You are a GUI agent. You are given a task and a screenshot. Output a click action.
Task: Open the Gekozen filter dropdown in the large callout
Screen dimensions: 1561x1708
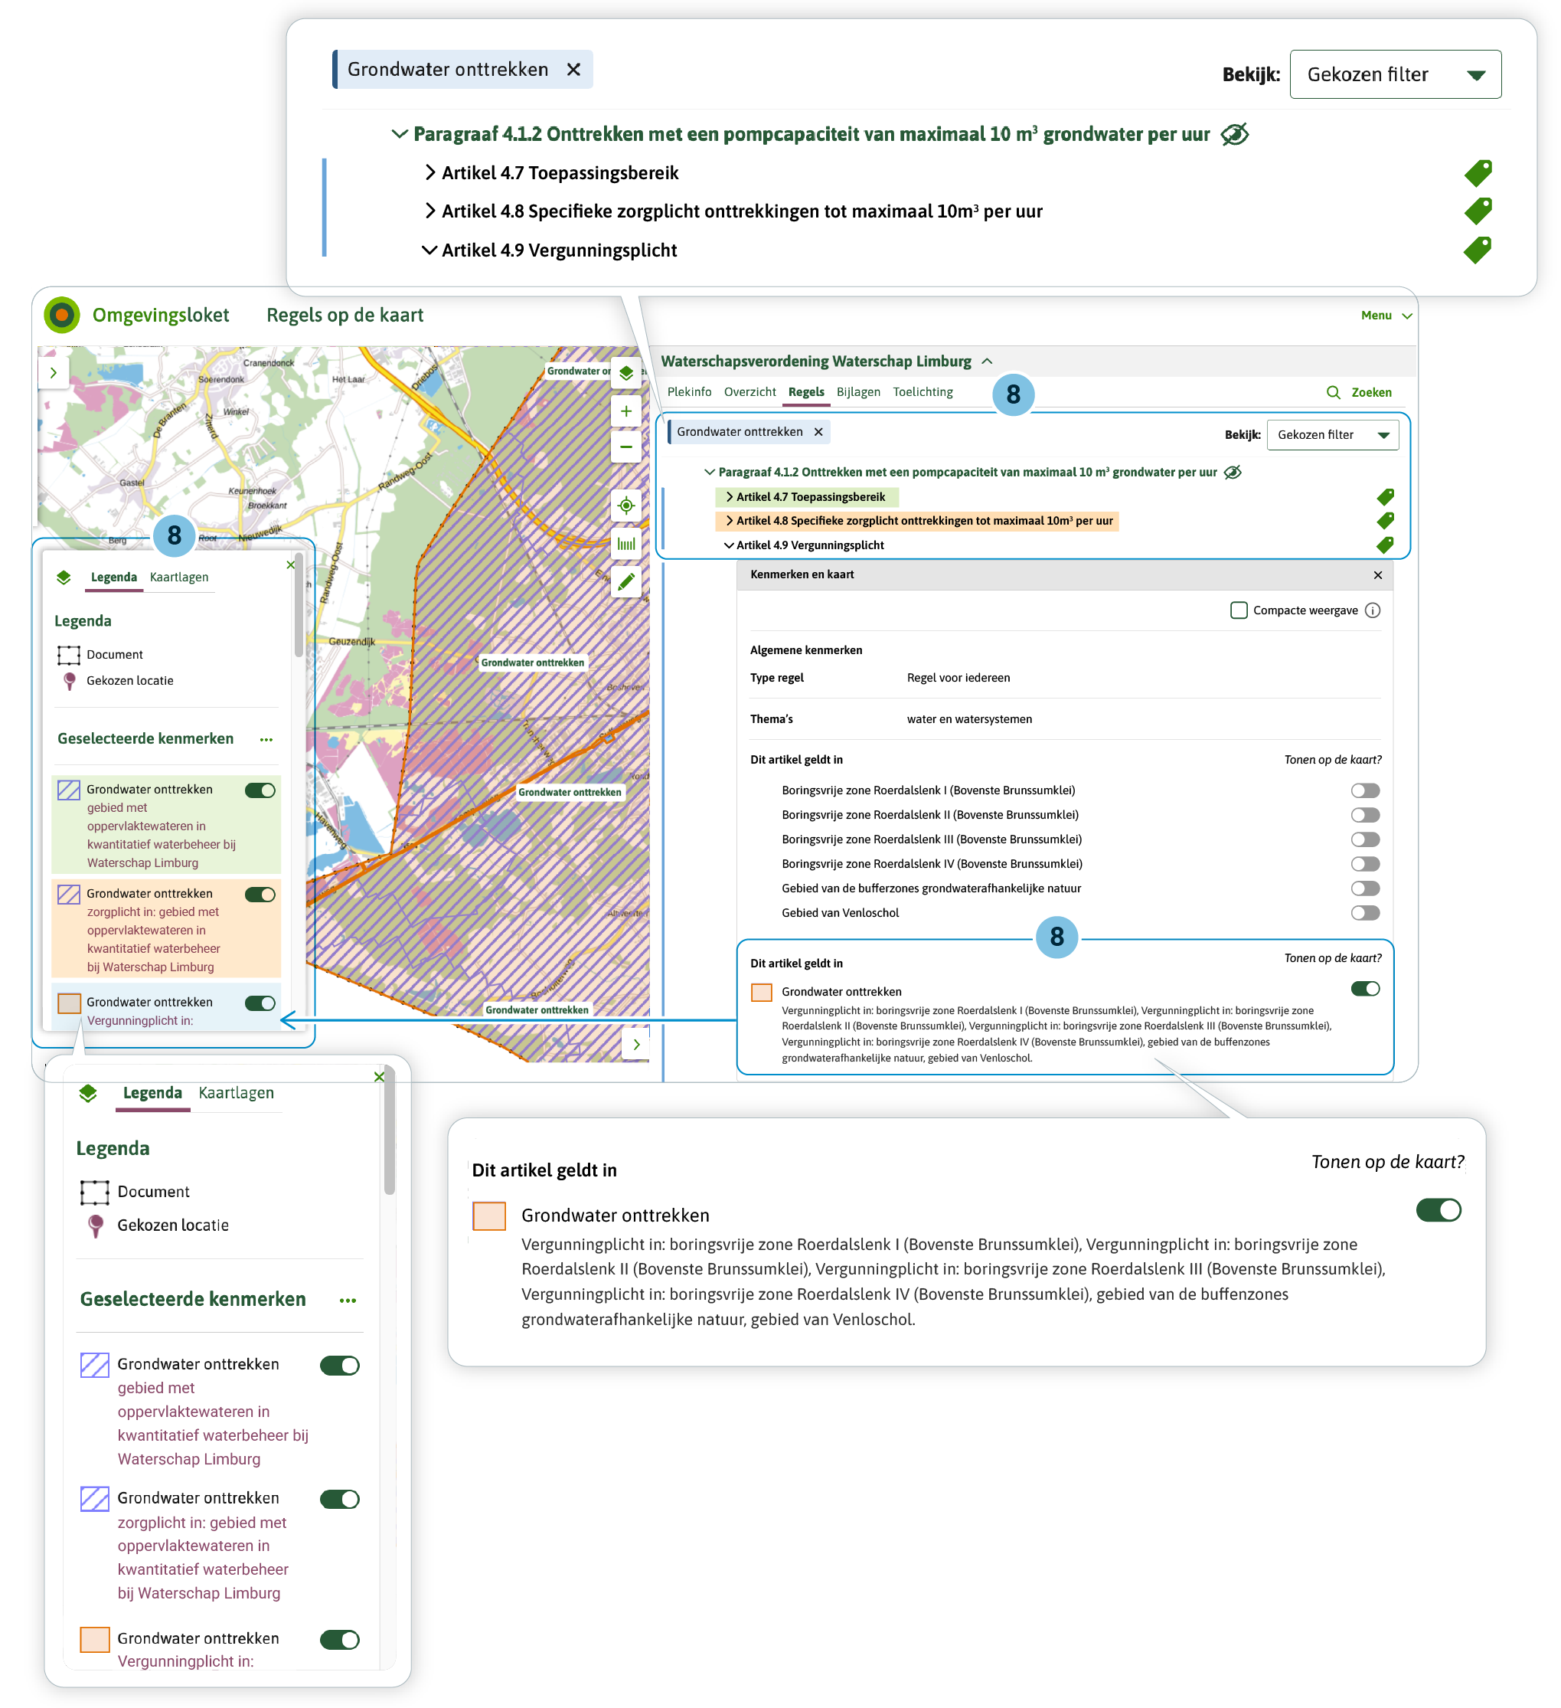1395,74
